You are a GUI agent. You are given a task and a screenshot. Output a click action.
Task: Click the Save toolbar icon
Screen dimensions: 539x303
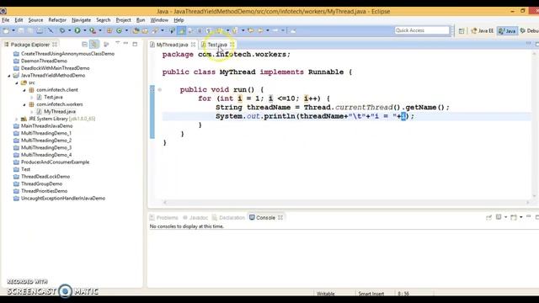pos(21,31)
